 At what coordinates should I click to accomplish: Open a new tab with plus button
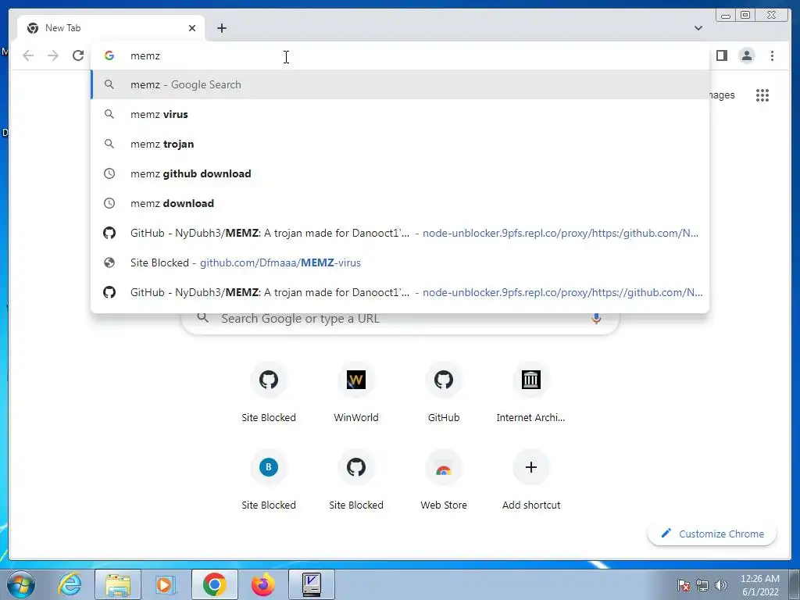click(221, 28)
